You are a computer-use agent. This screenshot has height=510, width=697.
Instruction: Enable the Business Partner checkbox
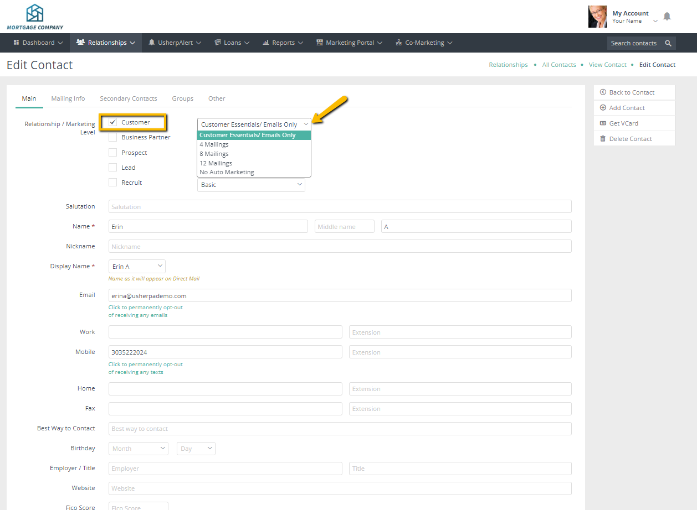point(113,137)
